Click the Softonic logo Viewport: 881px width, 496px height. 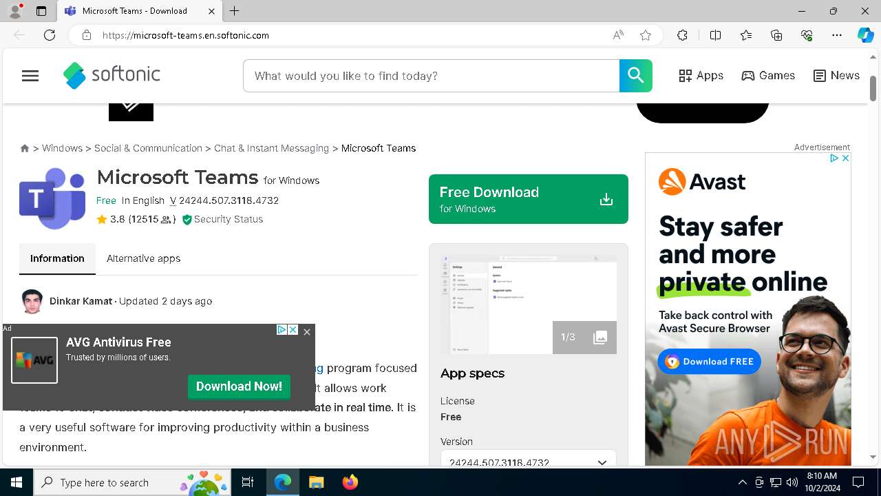pyautogui.click(x=112, y=75)
